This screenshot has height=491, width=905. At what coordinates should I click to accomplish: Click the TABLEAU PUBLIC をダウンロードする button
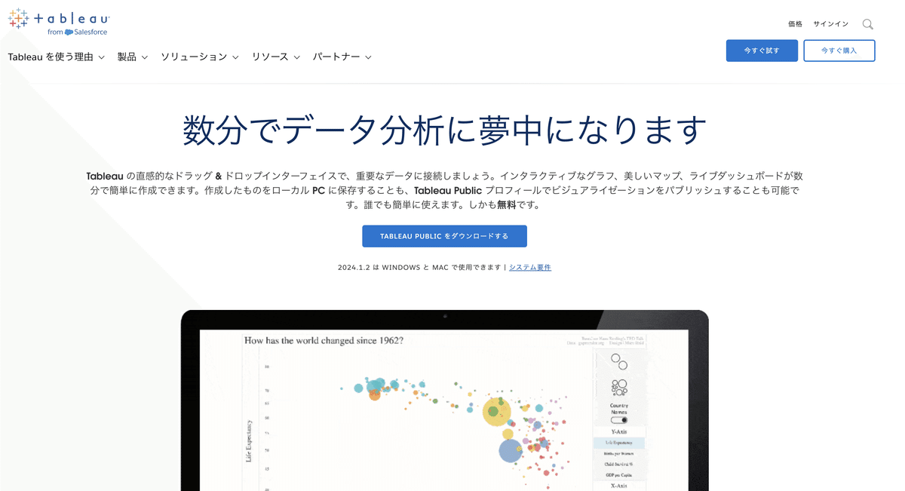pos(444,235)
